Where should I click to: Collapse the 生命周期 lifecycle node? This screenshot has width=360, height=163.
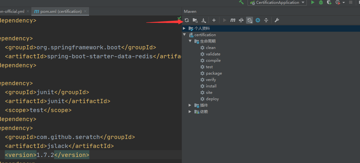[x=190, y=41]
